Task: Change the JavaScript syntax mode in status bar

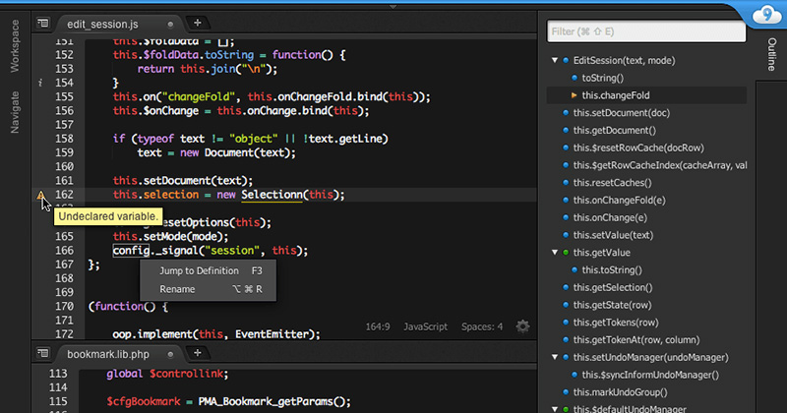Action: pyautogui.click(x=425, y=326)
